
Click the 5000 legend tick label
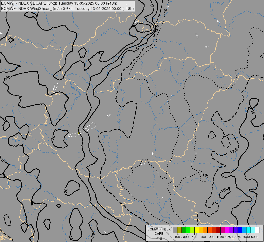[x=255, y=237]
